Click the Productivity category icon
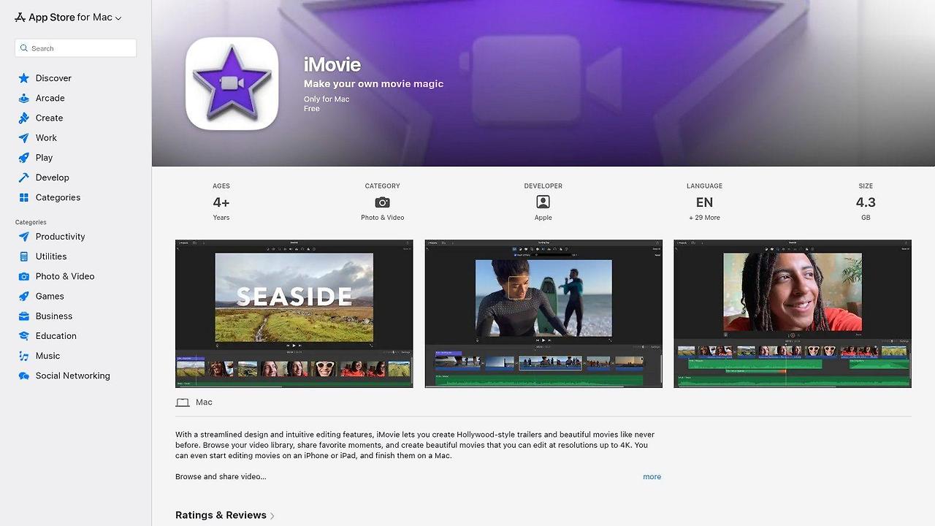The height and width of the screenshot is (526, 935). tap(24, 237)
